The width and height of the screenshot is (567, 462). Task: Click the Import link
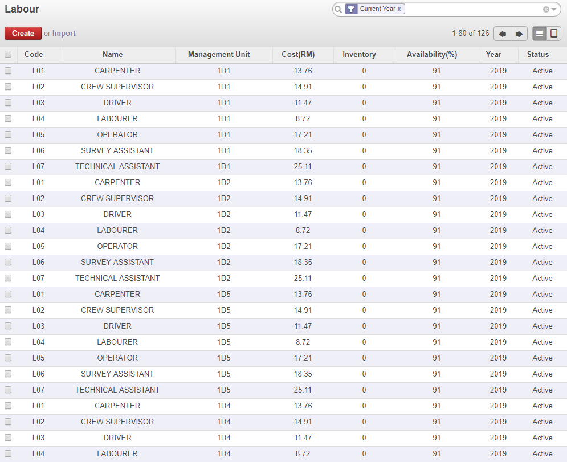(x=64, y=34)
